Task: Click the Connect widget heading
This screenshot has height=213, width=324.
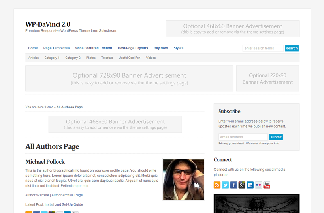Action: coord(223,160)
